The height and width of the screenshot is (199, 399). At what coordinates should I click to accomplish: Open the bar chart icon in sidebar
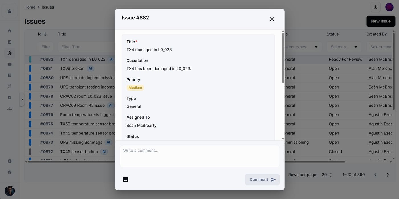pos(10,42)
